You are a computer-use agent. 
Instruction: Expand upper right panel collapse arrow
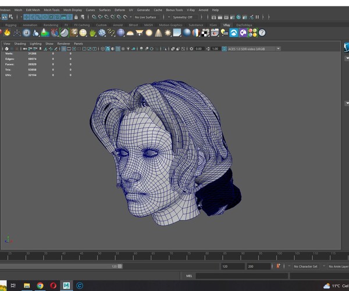click(x=347, y=58)
